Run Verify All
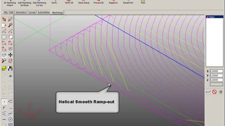This screenshot has width=225, height=126. [x=69, y=2]
